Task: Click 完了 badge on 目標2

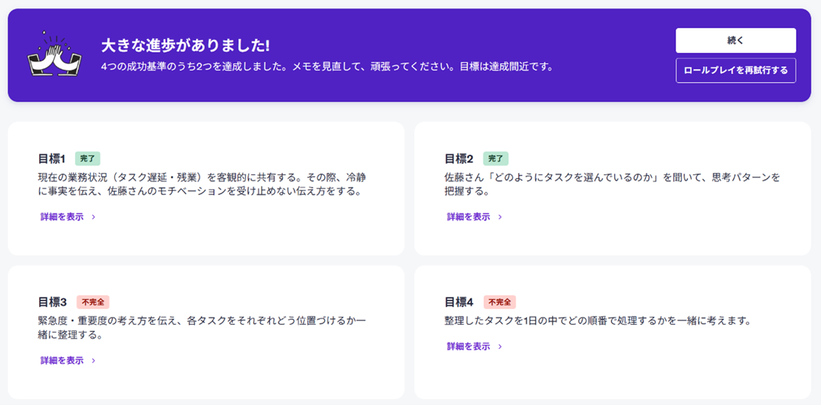Action: pos(496,158)
